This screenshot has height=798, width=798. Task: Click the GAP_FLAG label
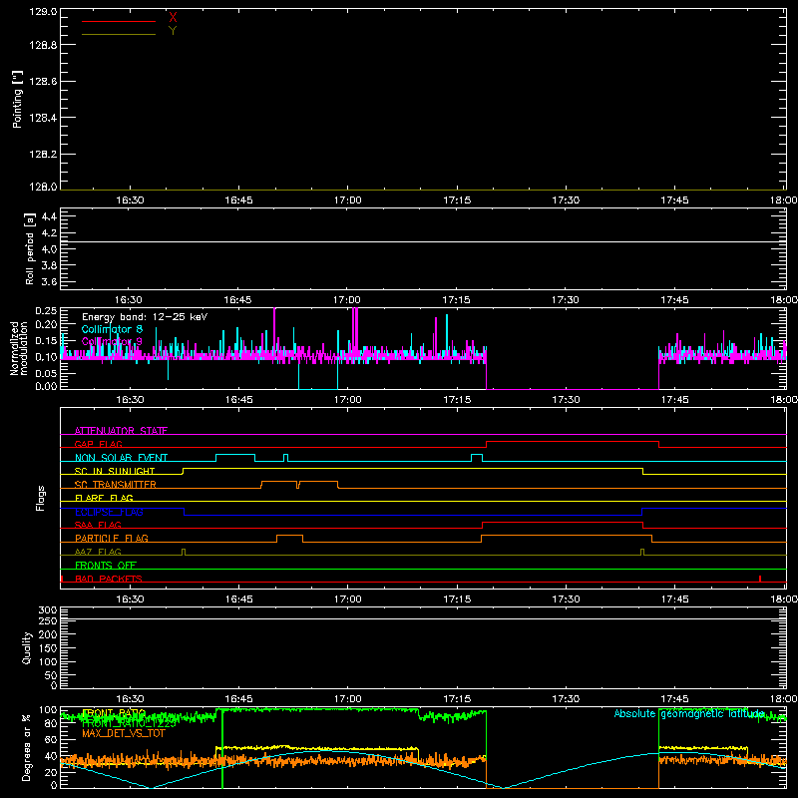(98, 444)
